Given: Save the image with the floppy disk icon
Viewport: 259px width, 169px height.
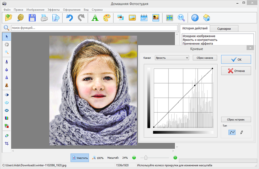Looking at the screenshot, I should click(x=32, y=18).
